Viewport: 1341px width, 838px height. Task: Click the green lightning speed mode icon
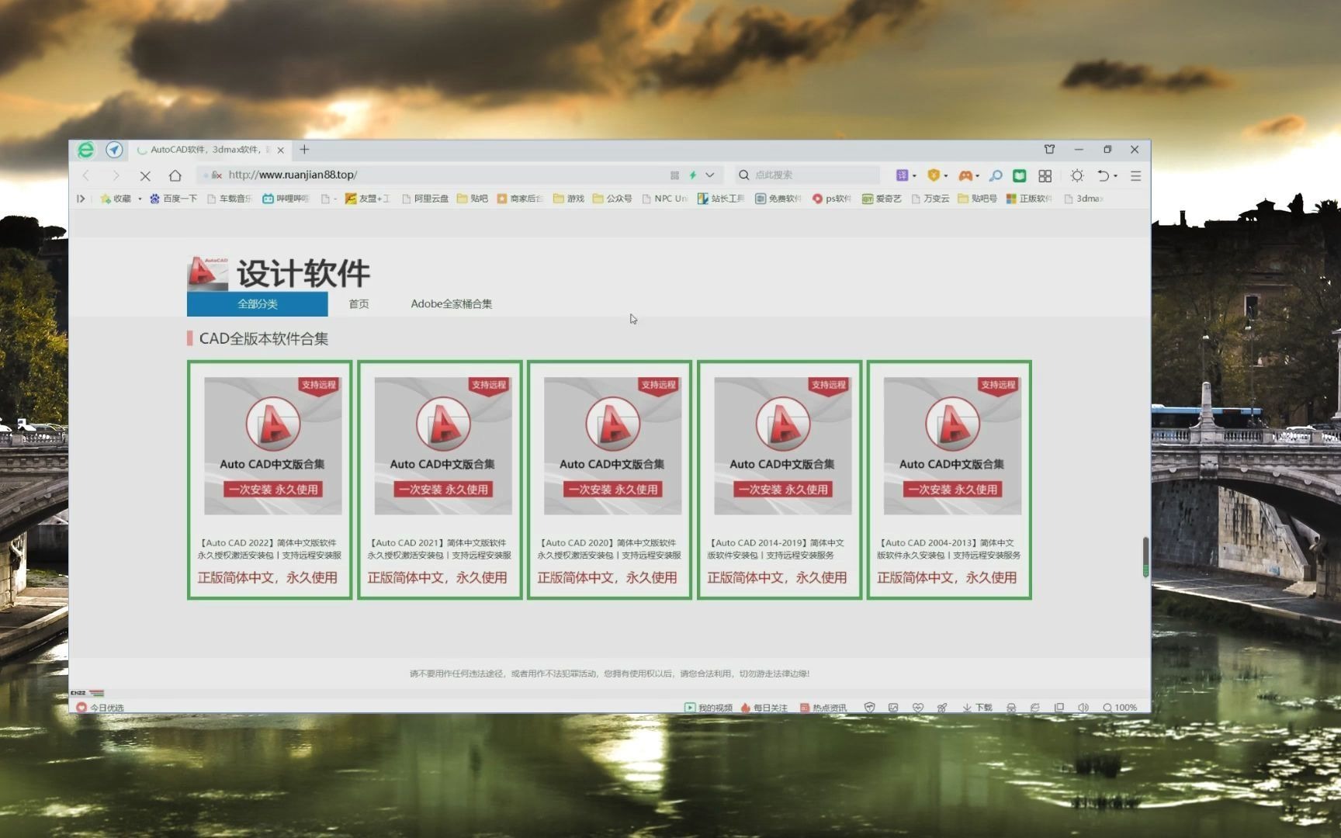point(693,175)
